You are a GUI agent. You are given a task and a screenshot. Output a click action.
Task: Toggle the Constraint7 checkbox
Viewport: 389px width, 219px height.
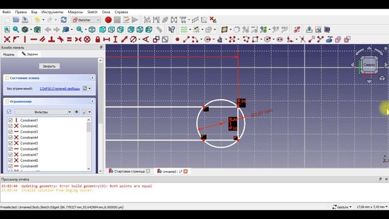point(10,155)
